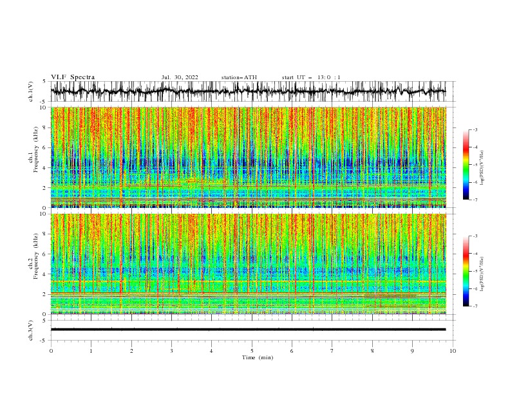Click the 'Time (min)' axis label
This screenshot has height=394, width=510.
(258, 357)
